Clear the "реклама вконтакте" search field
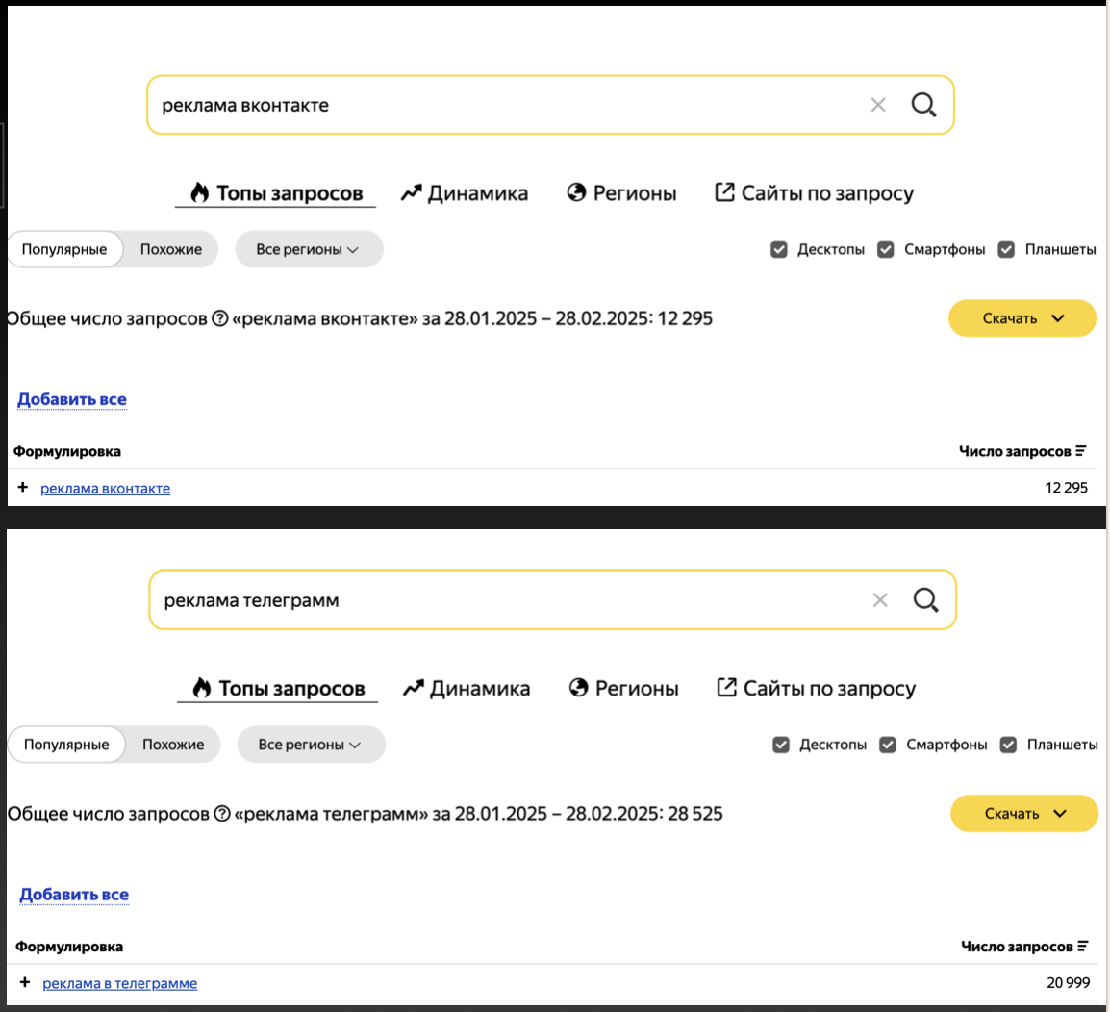This screenshot has width=1110, height=1012. [x=878, y=105]
